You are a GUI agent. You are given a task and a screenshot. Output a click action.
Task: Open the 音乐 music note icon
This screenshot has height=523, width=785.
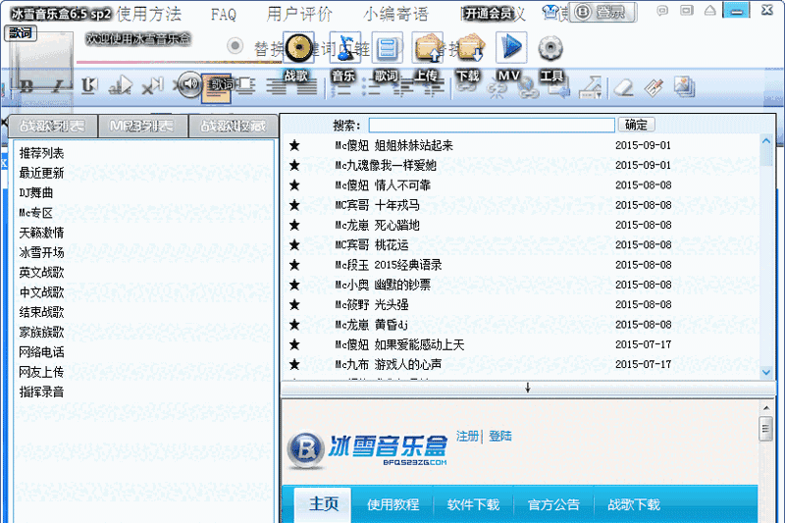tap(345, 48)
